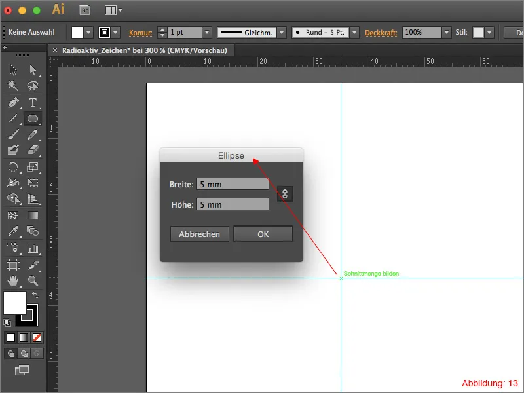Open the fill color dropdown in control bar
524x393 pixels.
pos(88,33)
